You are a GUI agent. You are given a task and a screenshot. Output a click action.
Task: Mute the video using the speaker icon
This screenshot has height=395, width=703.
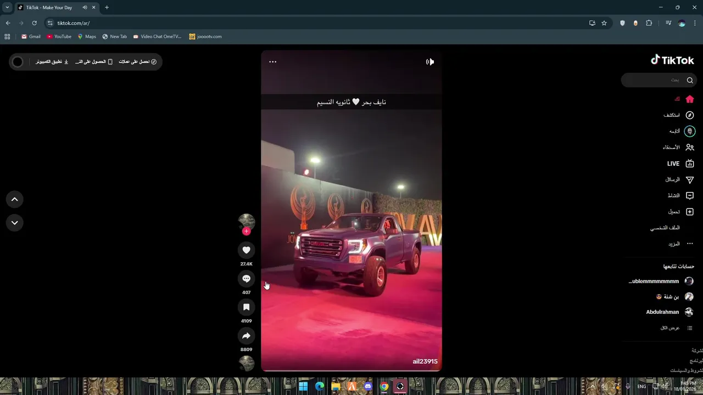[430, 61]
